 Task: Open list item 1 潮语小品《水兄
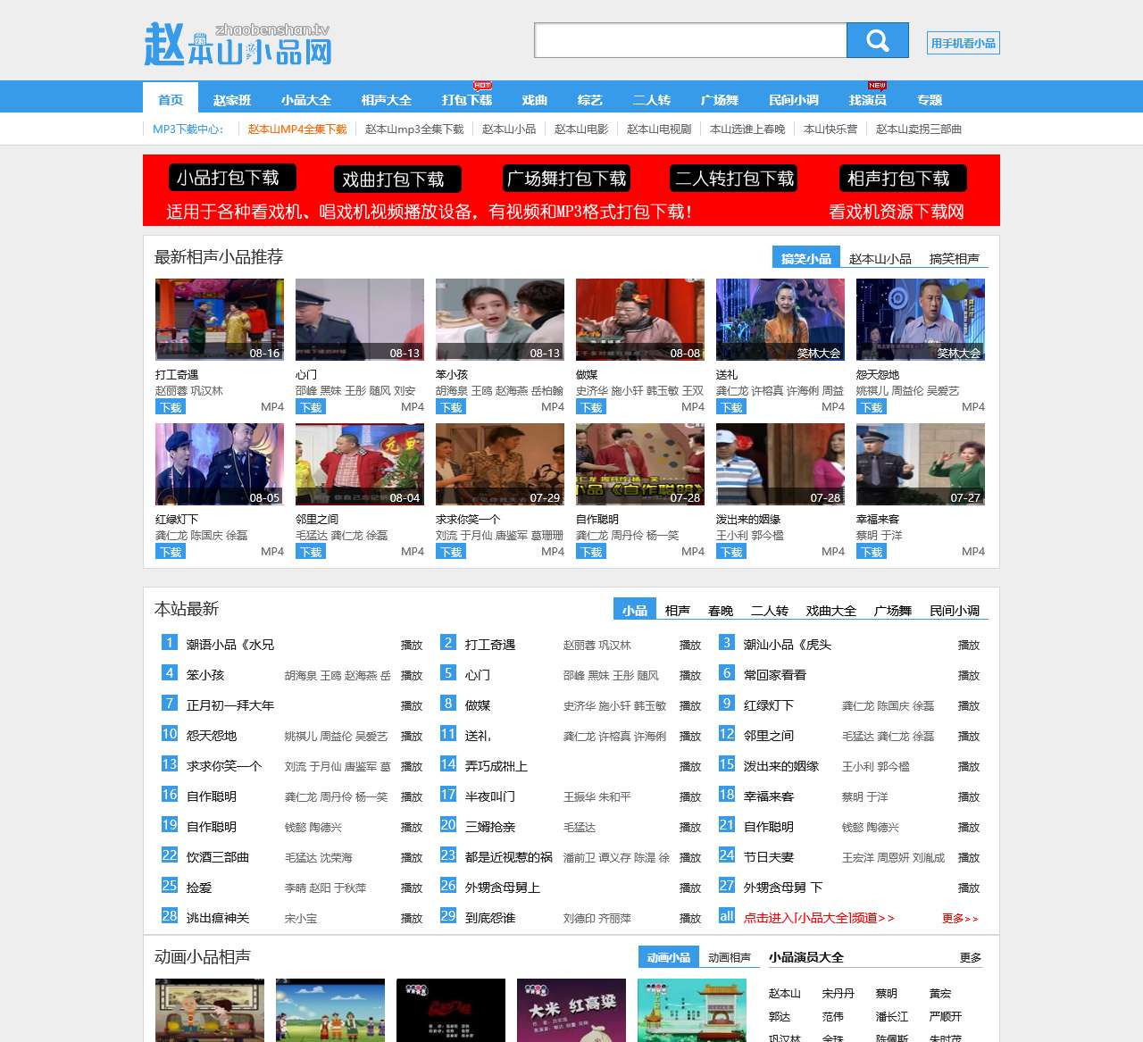230,645
